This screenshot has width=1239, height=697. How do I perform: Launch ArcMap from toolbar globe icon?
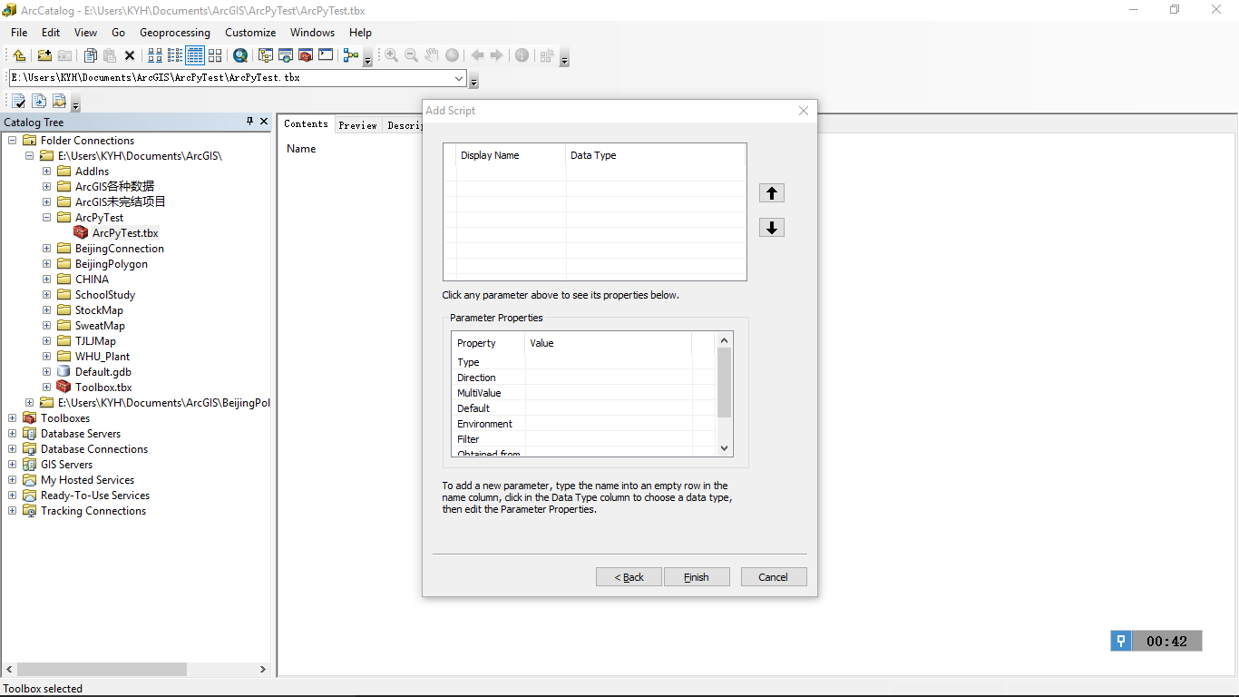tap(240, 55)
